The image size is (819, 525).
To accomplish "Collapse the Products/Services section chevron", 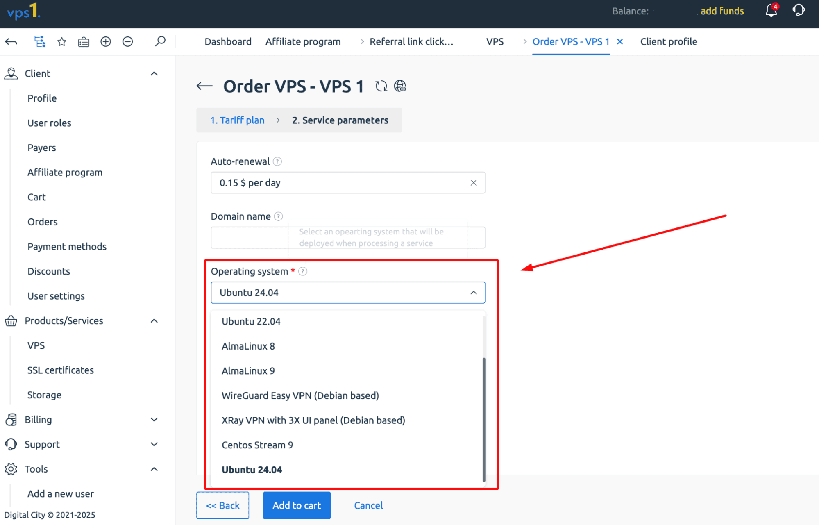I will click(x=154, y=321).
